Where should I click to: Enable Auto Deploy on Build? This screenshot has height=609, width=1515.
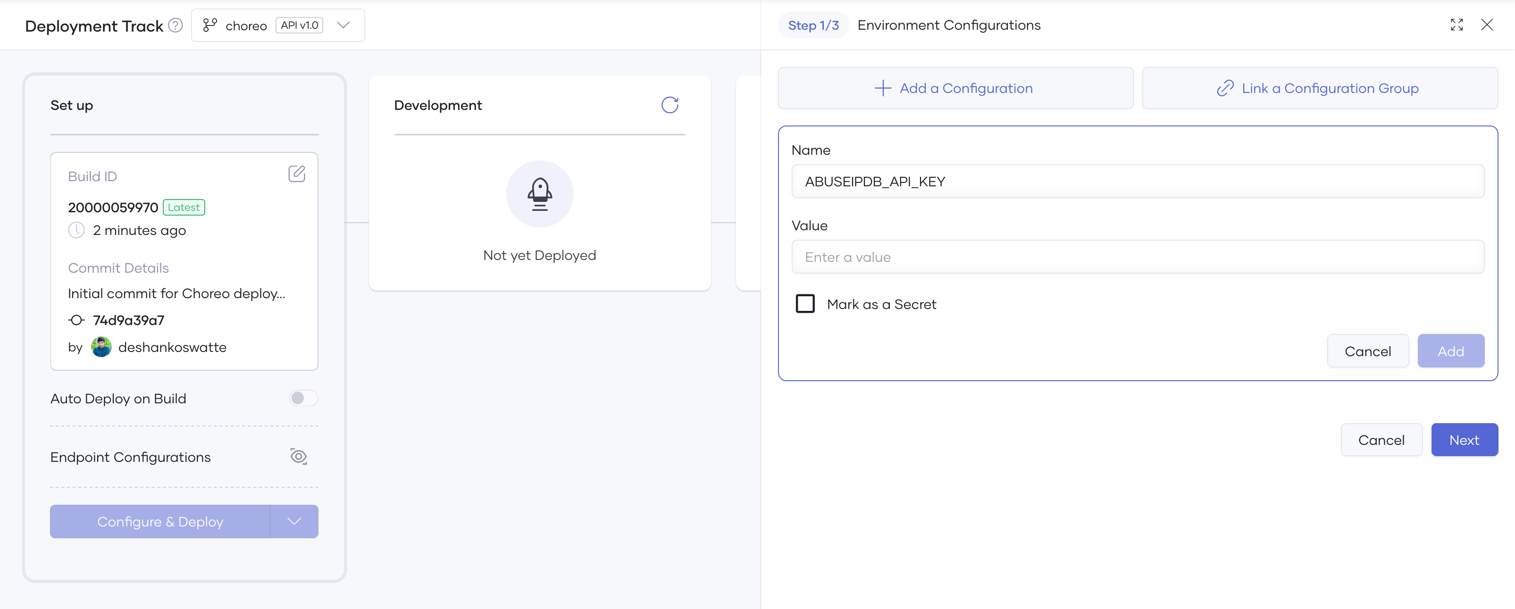pyautogui.click(x=303, y=398)
